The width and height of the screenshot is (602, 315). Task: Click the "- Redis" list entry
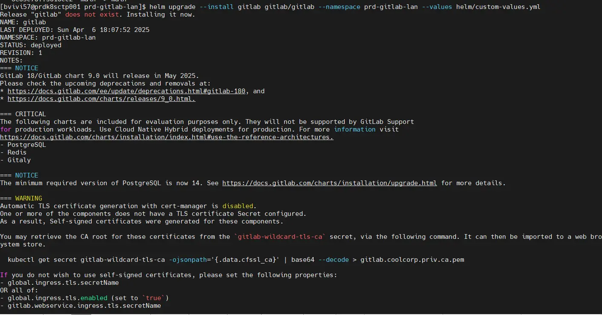tap(13, 152)
